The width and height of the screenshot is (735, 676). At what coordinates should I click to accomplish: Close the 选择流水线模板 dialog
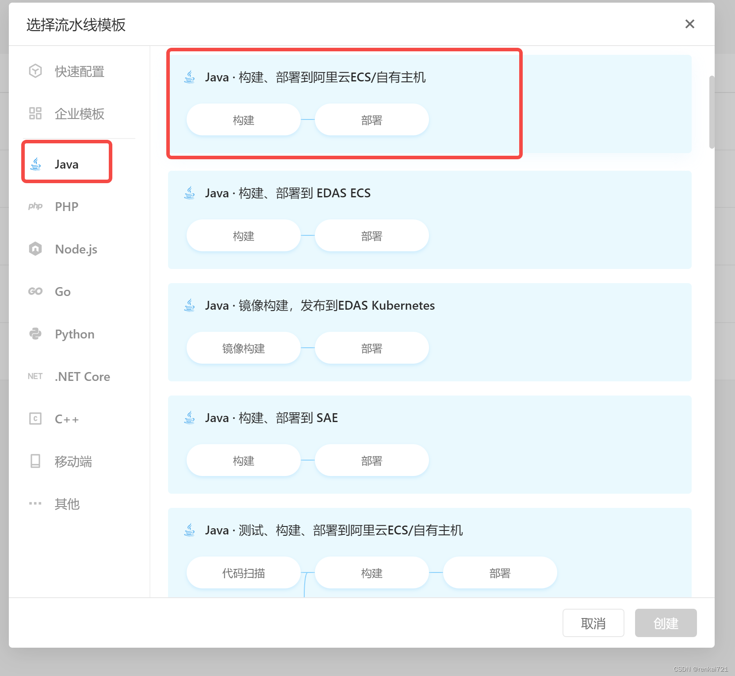click(x=690, y=24)
